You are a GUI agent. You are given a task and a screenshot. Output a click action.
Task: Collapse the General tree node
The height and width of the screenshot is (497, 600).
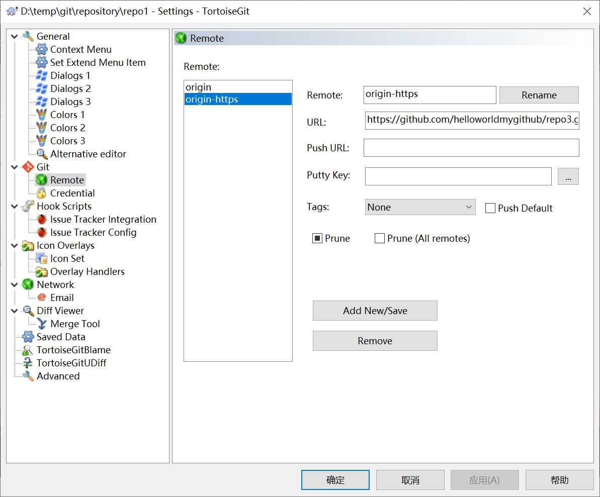click(15, 37)
